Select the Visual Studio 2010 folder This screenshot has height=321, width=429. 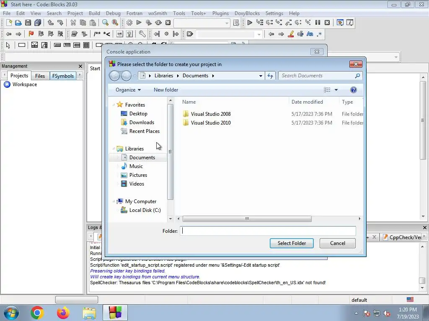[x=211, y=123]
